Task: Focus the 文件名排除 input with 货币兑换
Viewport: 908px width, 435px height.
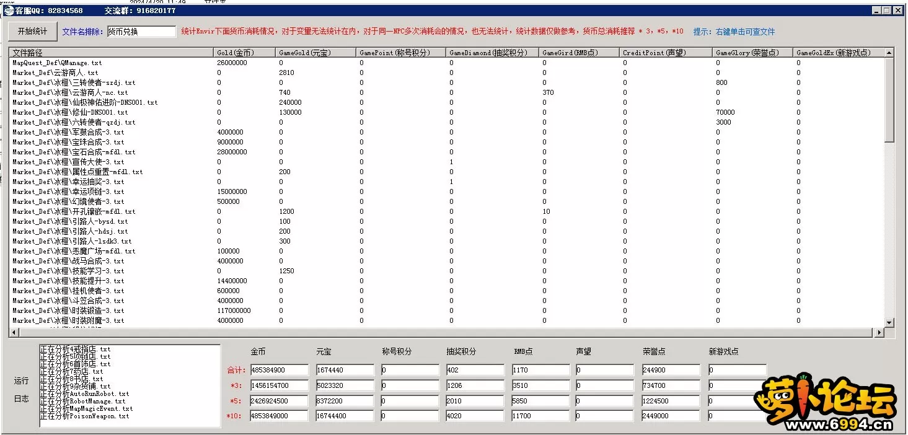Action: click(141, 32)
